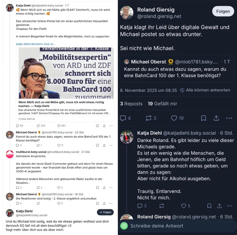Share Roland Giersig's main post

click(x=216, y=118)
